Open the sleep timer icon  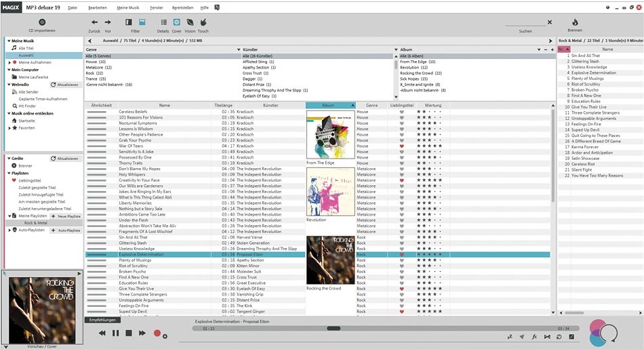[510, 337]
